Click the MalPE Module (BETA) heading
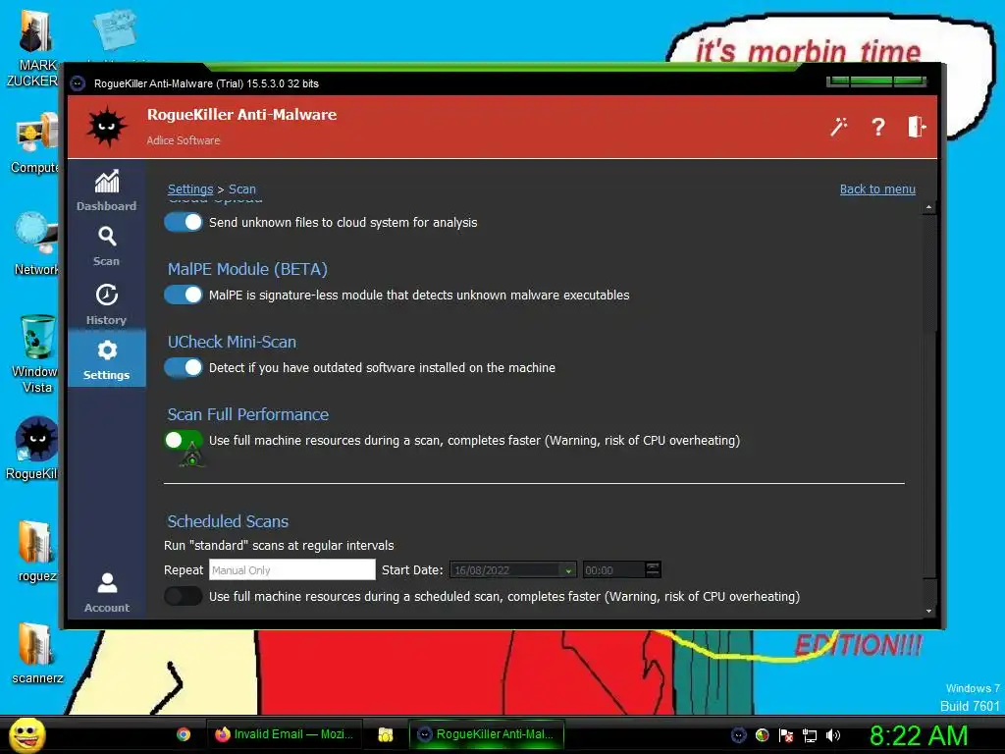 pyautogui.click(x=247, y=269)
